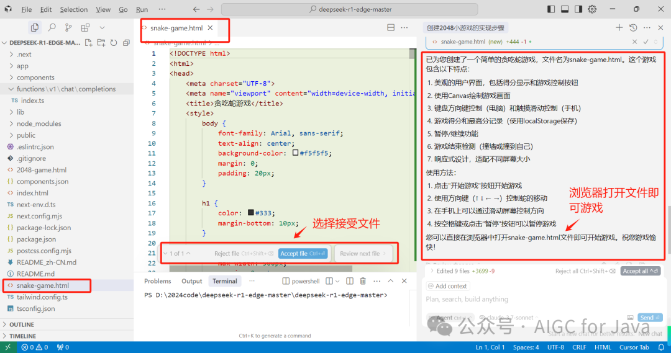Open the Selection menu
Viewport: 671px width, 353px height.
point(73,9)
